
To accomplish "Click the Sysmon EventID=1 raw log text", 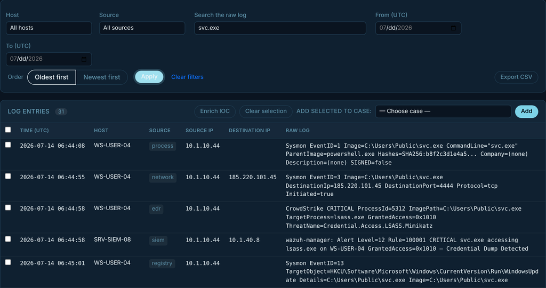I will coord(407,154).
